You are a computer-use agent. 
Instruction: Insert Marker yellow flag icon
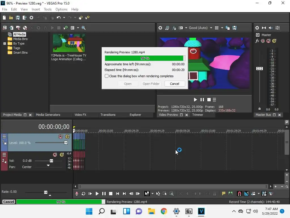pyautogui.click(x=223, y=194)
